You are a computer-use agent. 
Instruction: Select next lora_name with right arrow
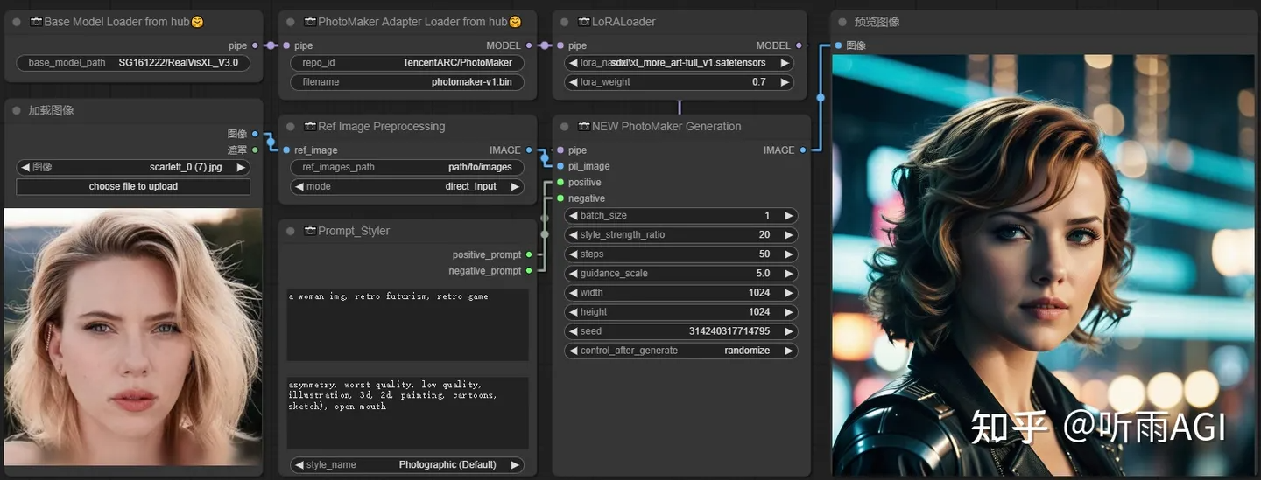[x=785, y=63]
